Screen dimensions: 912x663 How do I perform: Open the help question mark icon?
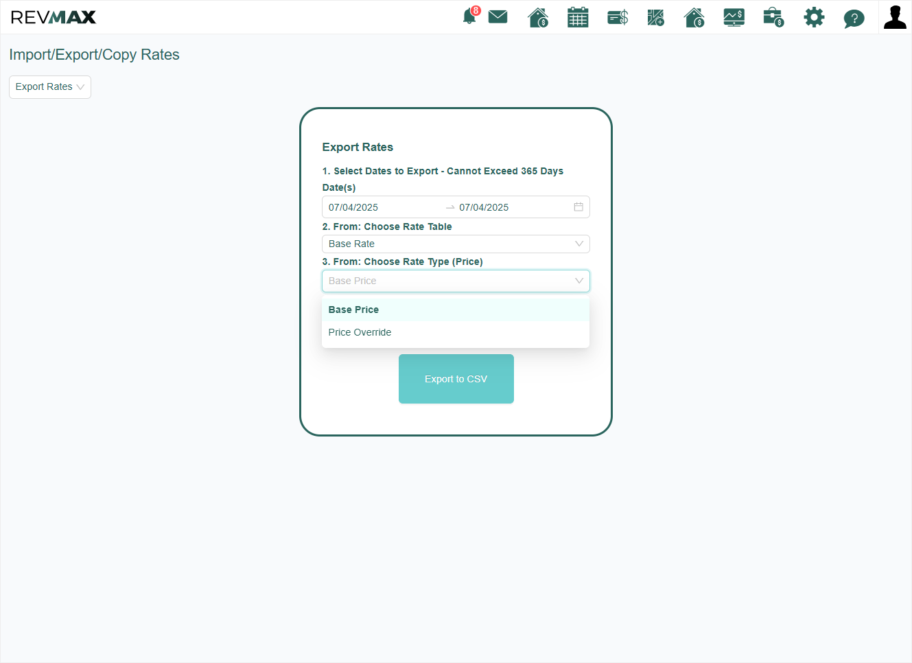854,18
